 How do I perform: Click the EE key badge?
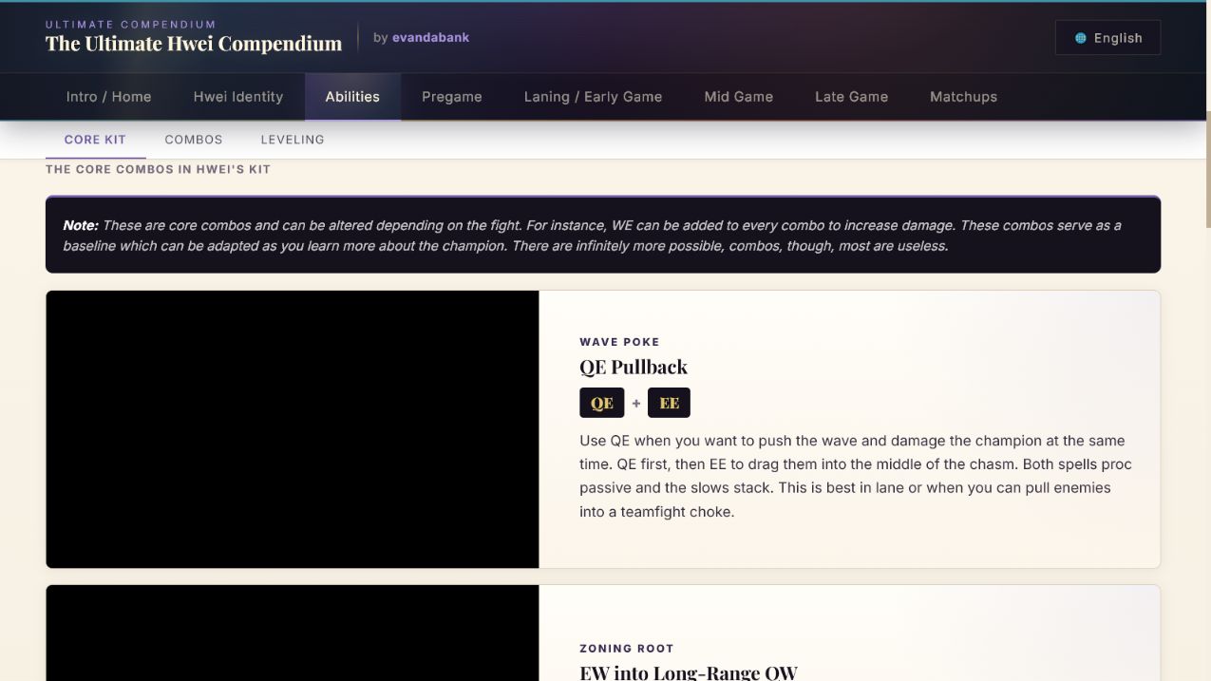669,403
